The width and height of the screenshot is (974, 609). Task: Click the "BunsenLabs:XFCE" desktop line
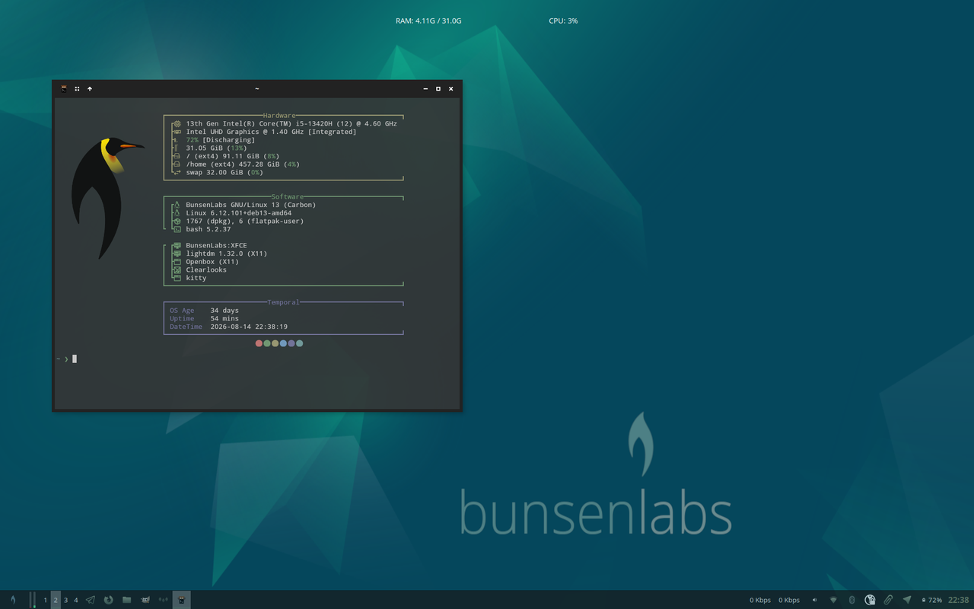pos(216,246)
